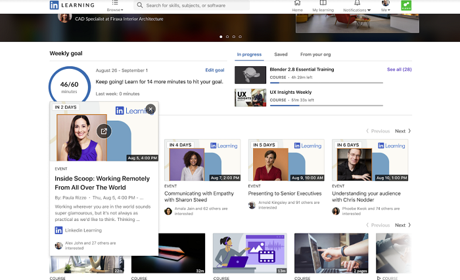Click Arnold Kingsley avatar
The image size is (460, 280).
(252, 205)
